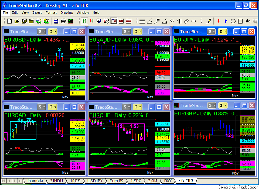Print with the printer icon
Screen dimensions: 259x189
point(63,21)
